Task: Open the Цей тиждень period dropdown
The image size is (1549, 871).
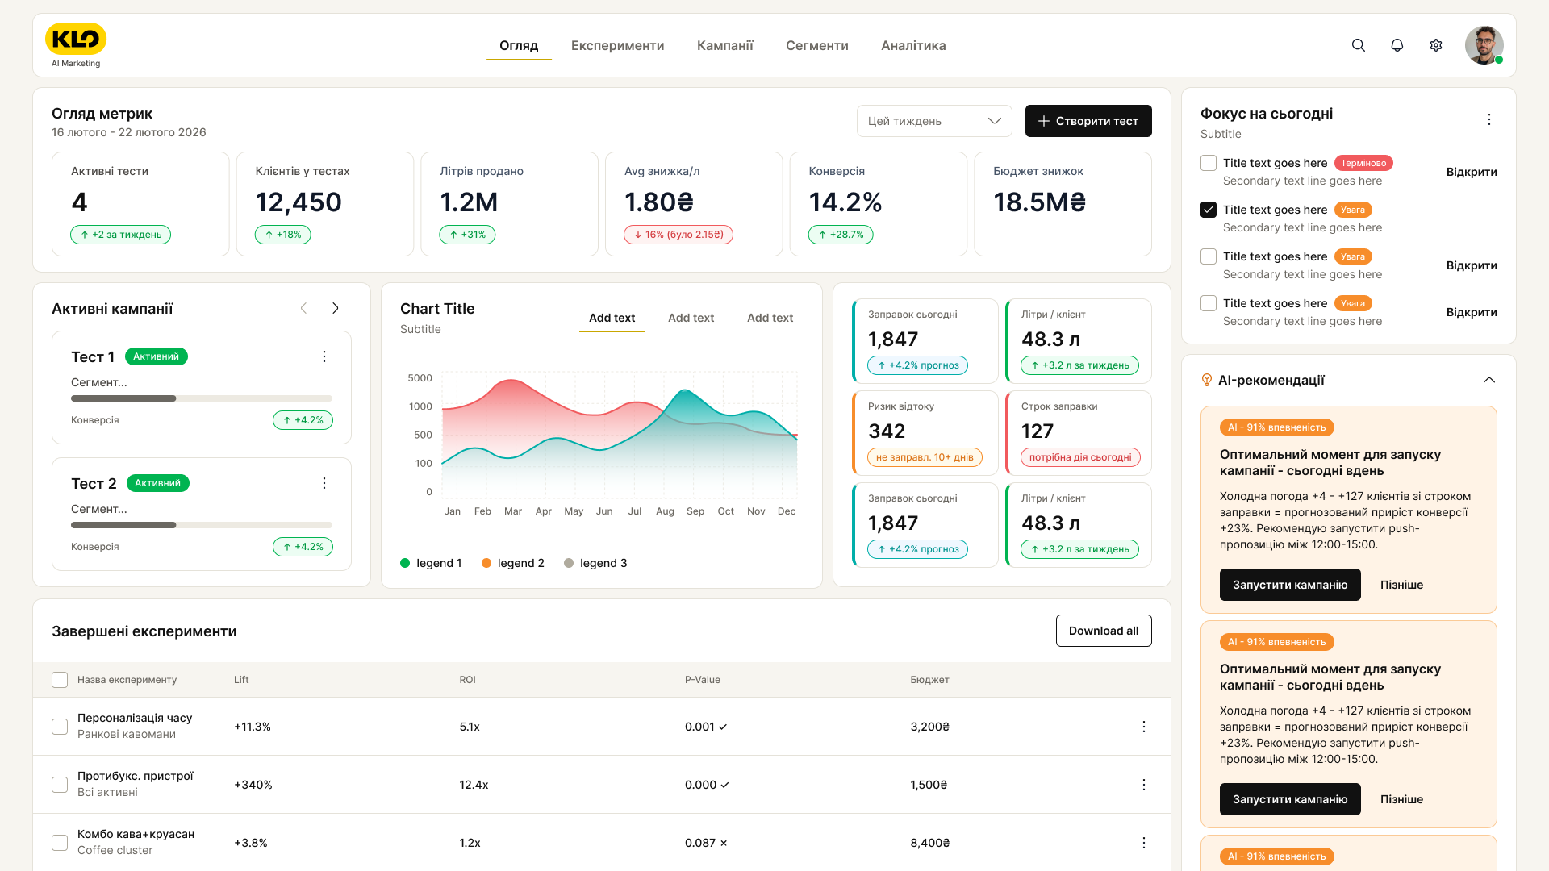Action: (934, 121)
